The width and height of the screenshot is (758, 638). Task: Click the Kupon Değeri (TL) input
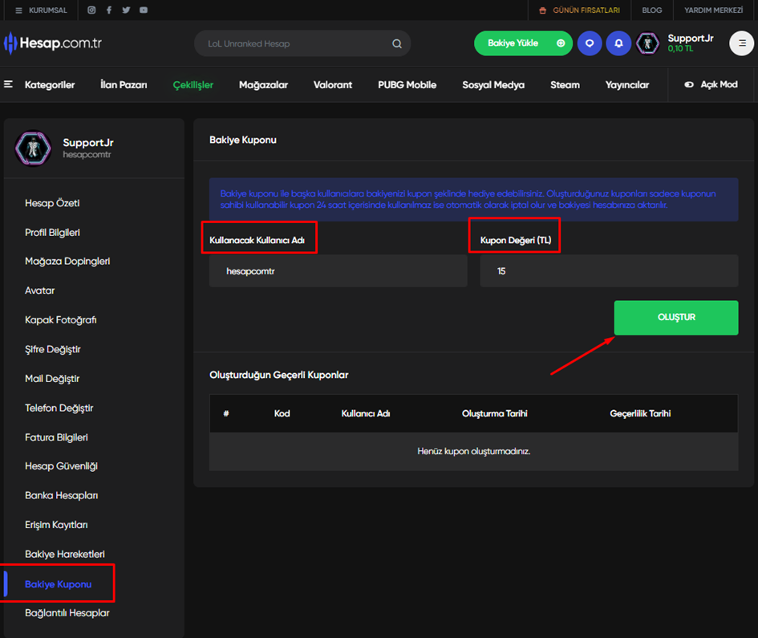click(609, 271)
